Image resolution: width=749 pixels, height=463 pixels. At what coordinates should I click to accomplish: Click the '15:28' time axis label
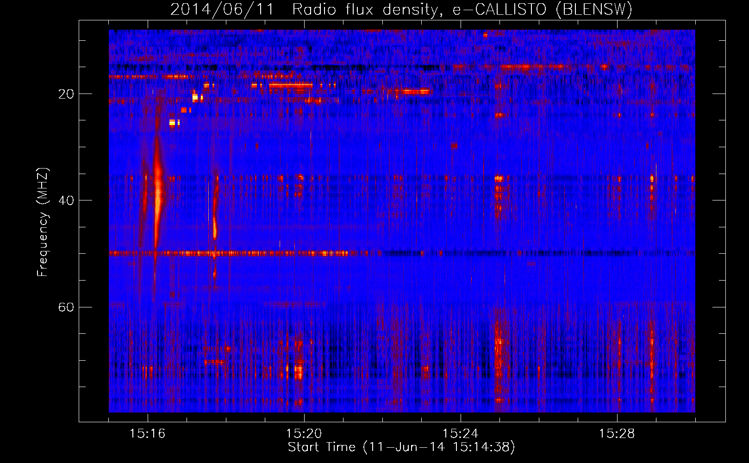[x=617, y=434]
